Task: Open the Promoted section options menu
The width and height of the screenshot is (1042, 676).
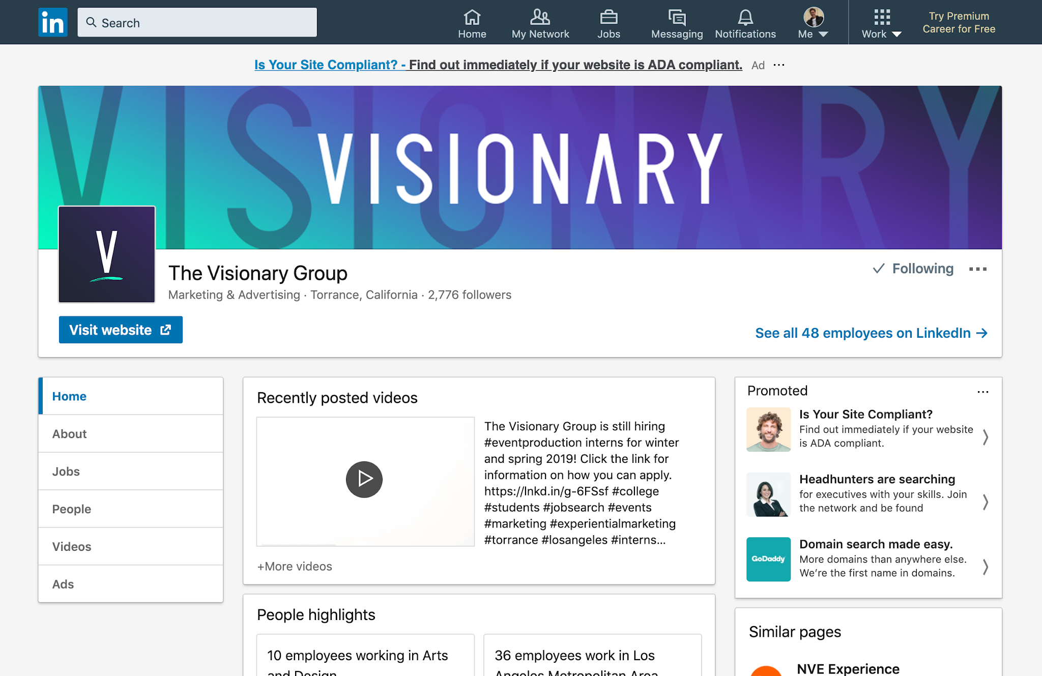Action: [x=982, y=392]
